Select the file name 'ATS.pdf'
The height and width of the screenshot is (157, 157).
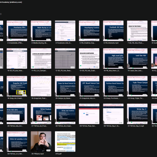[x=58, y=154]
